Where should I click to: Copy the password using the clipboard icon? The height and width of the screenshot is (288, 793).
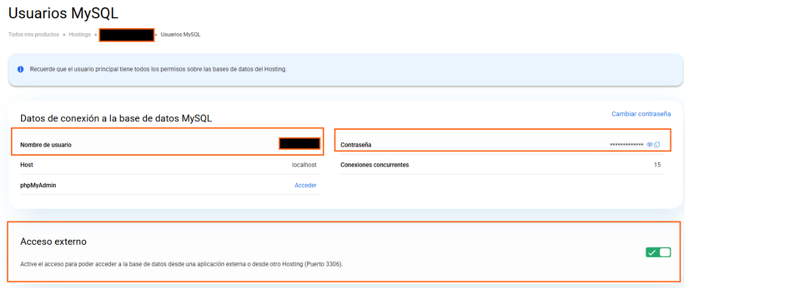[x=657, y=145]
